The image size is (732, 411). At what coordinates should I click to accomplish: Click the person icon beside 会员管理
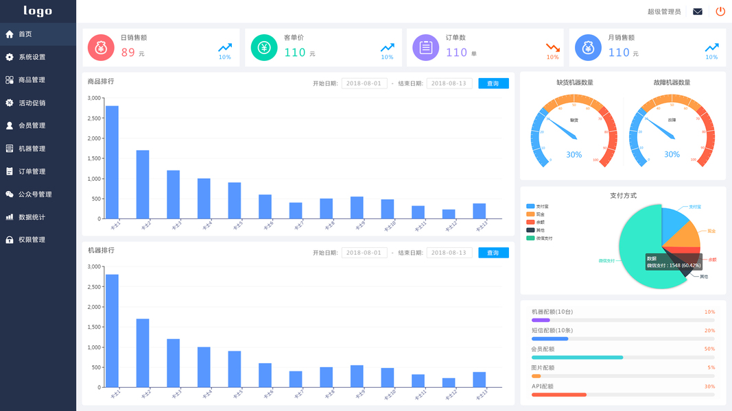pos(10,125)
